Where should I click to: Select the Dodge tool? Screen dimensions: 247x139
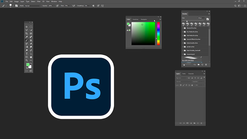point(27,50)
